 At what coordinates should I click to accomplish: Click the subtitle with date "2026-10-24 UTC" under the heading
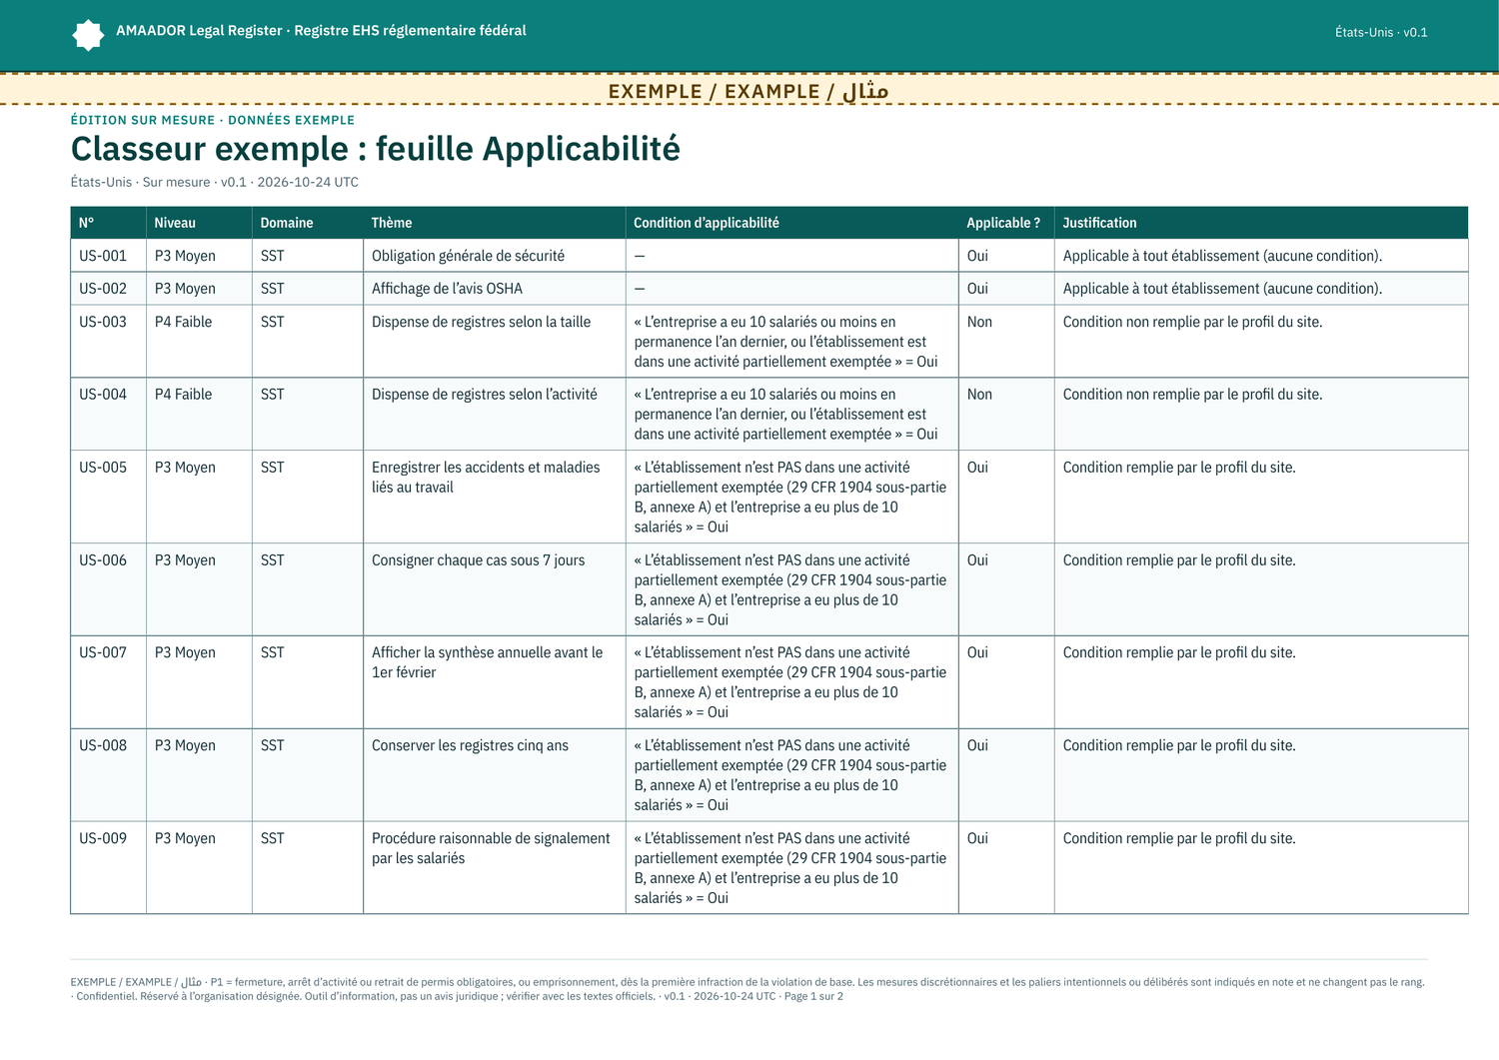[x=215, y=182]
